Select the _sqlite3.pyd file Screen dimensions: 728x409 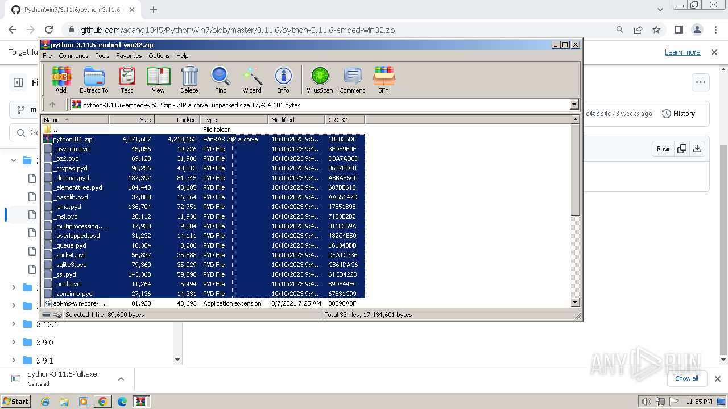(x=203, y=265)
